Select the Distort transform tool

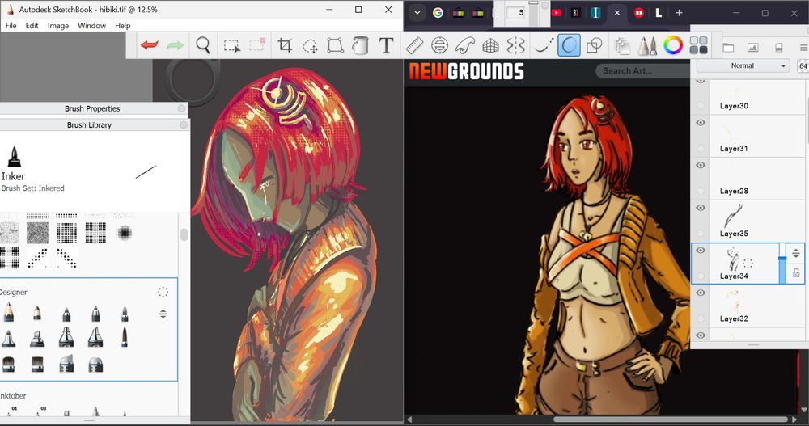(x=336, y=45)
